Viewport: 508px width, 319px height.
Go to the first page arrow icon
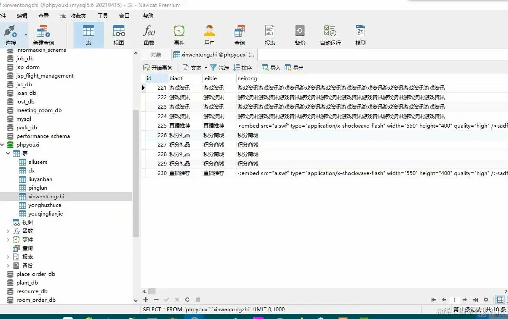pyautogui.click(x=434, y=300)
